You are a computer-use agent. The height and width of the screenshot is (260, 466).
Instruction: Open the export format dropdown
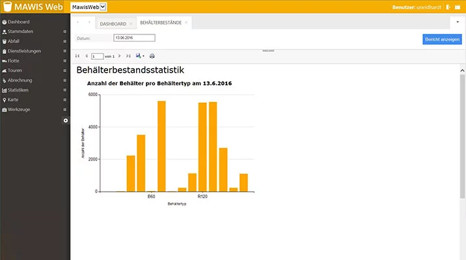[141, 56]
